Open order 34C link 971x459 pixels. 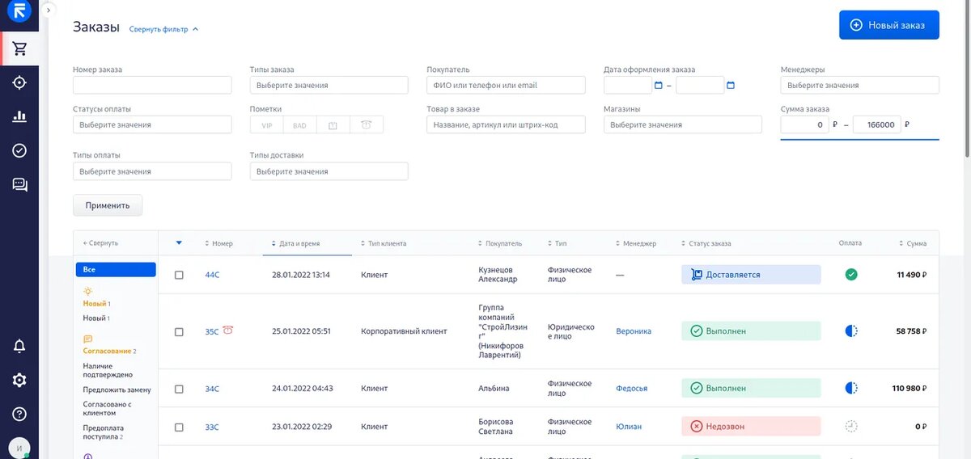[212, 389]
